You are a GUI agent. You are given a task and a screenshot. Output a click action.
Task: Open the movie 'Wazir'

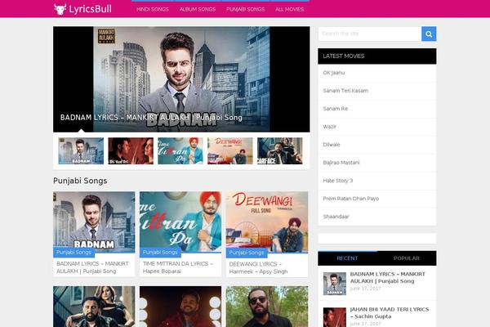click(x=330, y=127)
